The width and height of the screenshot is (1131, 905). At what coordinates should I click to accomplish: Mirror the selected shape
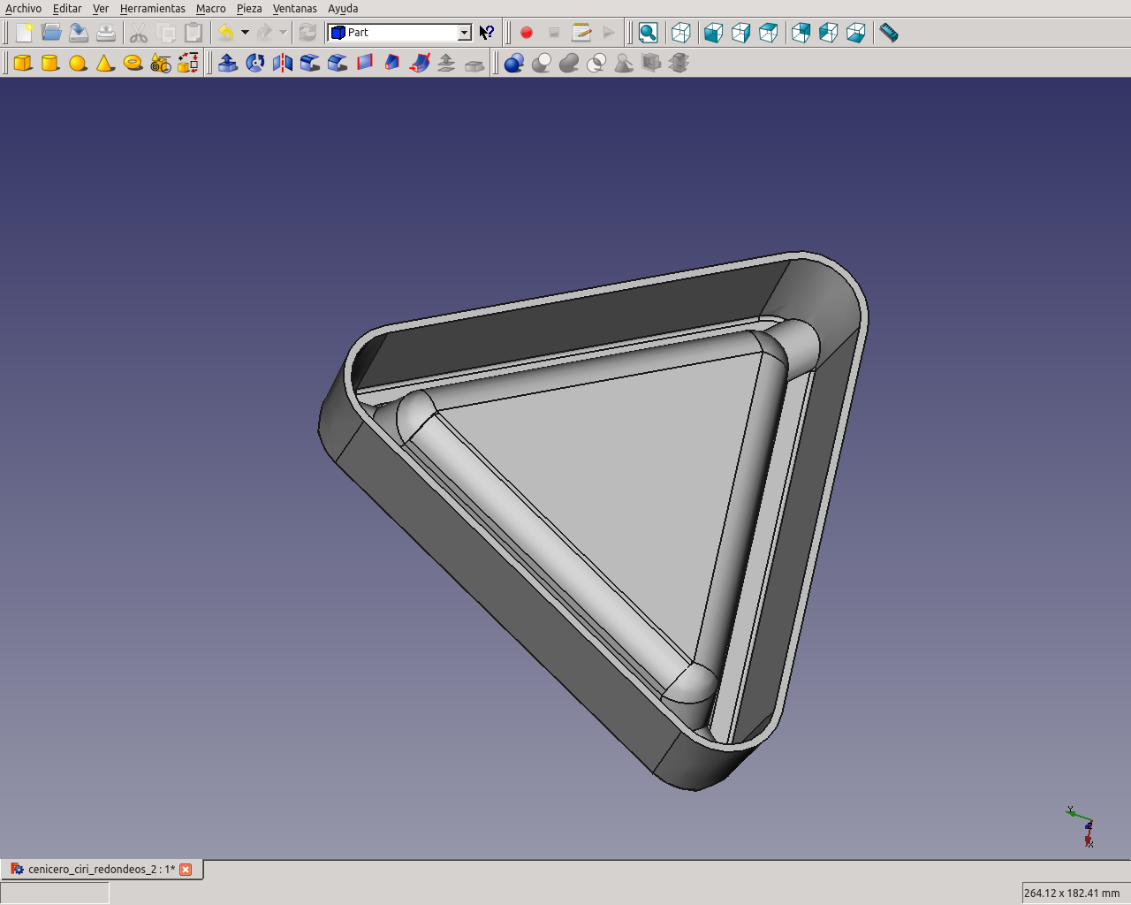tap(283, 63)
